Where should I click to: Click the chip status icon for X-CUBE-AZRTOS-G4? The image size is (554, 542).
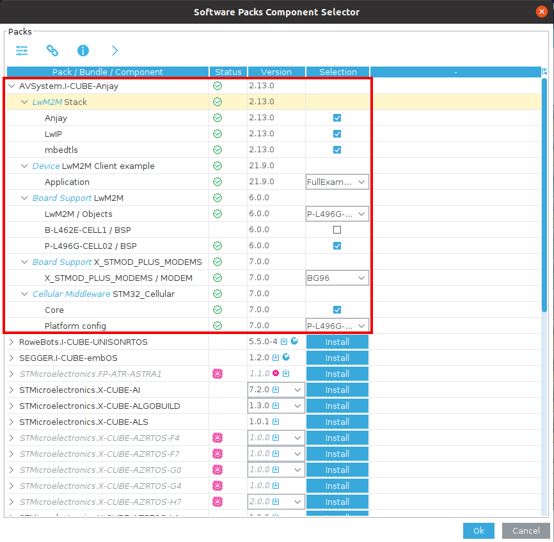tap(218, 486)
